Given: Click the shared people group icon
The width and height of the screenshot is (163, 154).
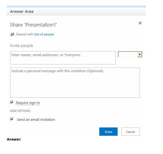Looking at the screenshot, I should point(12,34).
